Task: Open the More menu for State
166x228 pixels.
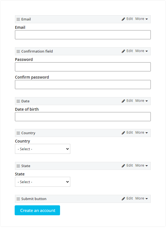Action: click(141, 166)
